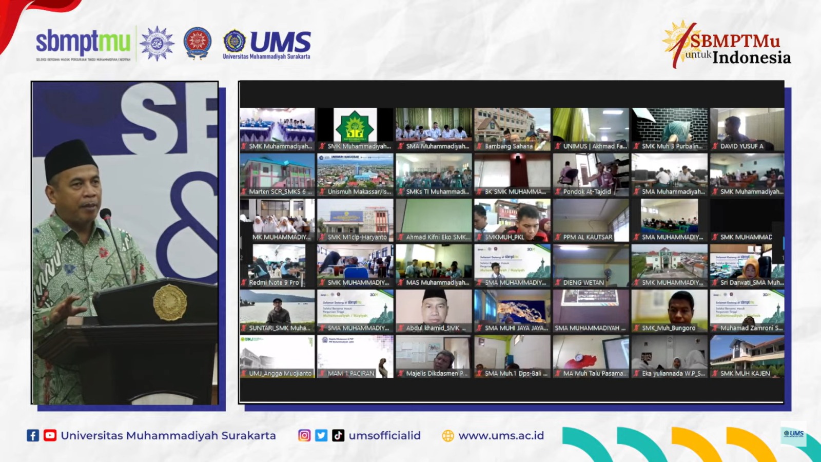Click the sbmptmu logo in the header
This screenshot has width=821, height=462.
[x=83, y=45]
